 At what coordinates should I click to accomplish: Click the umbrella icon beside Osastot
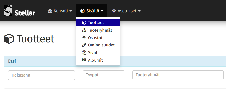(84, 38)
